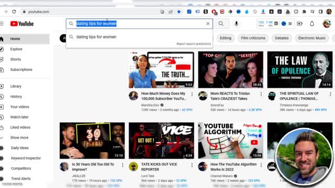Click title How The YouTube Algorithm Works

click(233, 167)
